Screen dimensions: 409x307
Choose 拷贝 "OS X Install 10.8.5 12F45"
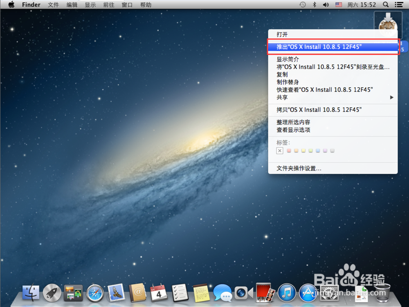pos(333,110)
